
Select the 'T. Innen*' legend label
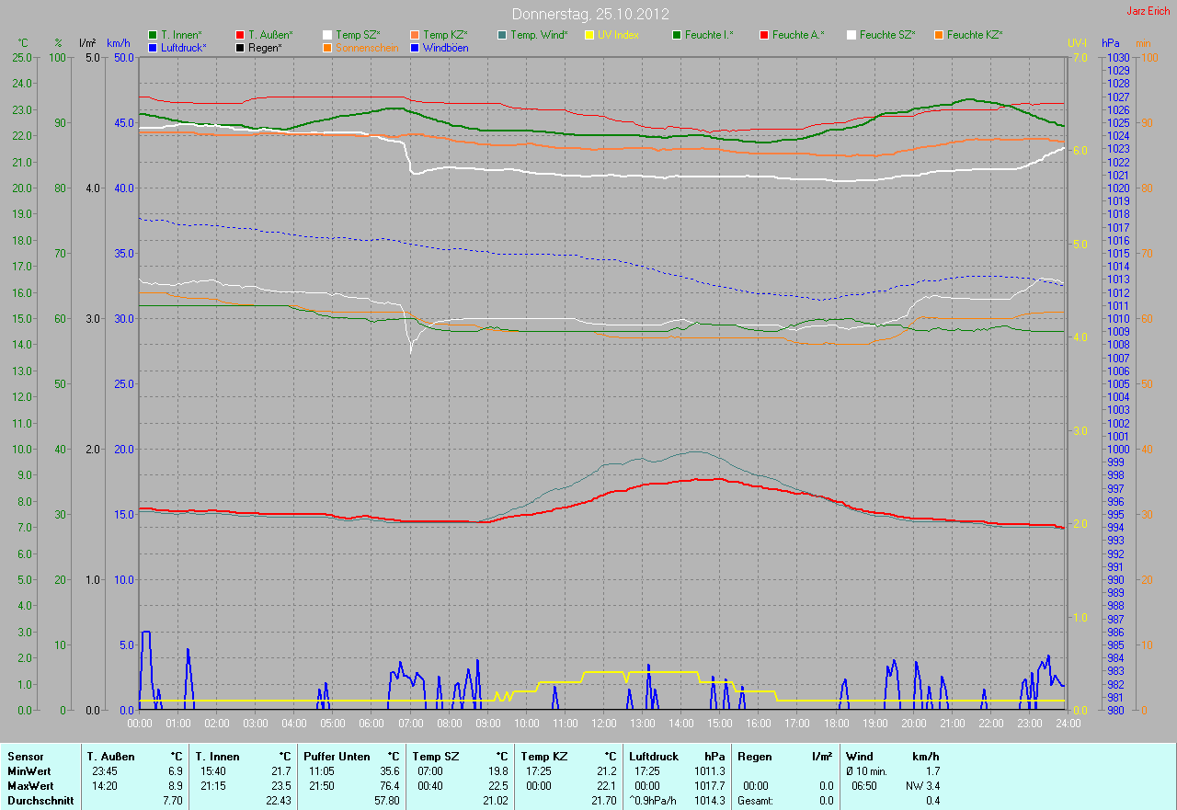181,35
